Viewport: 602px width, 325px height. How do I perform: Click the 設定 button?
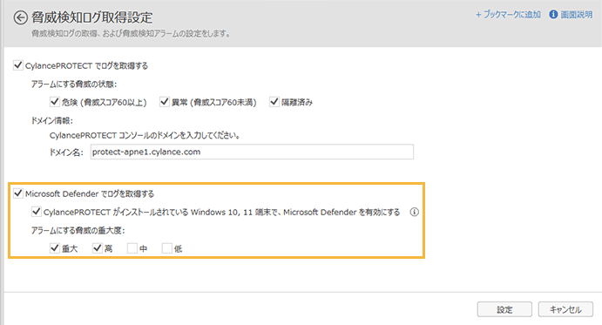504,309
